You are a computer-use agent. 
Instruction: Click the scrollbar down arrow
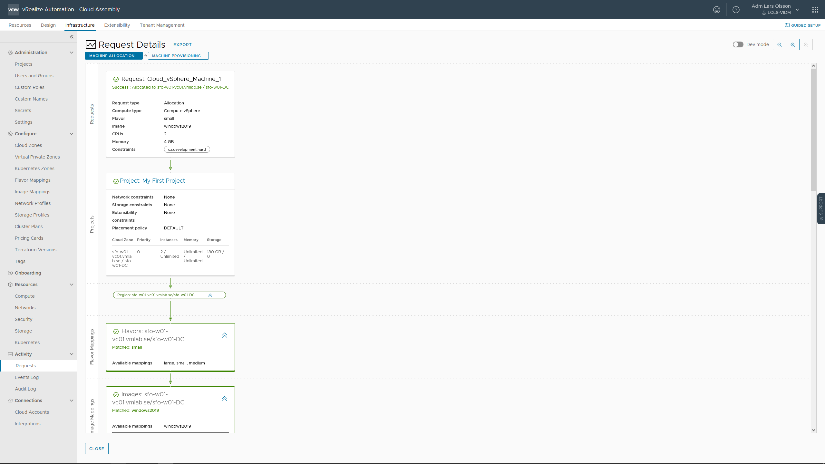click(x=813, y=430)
